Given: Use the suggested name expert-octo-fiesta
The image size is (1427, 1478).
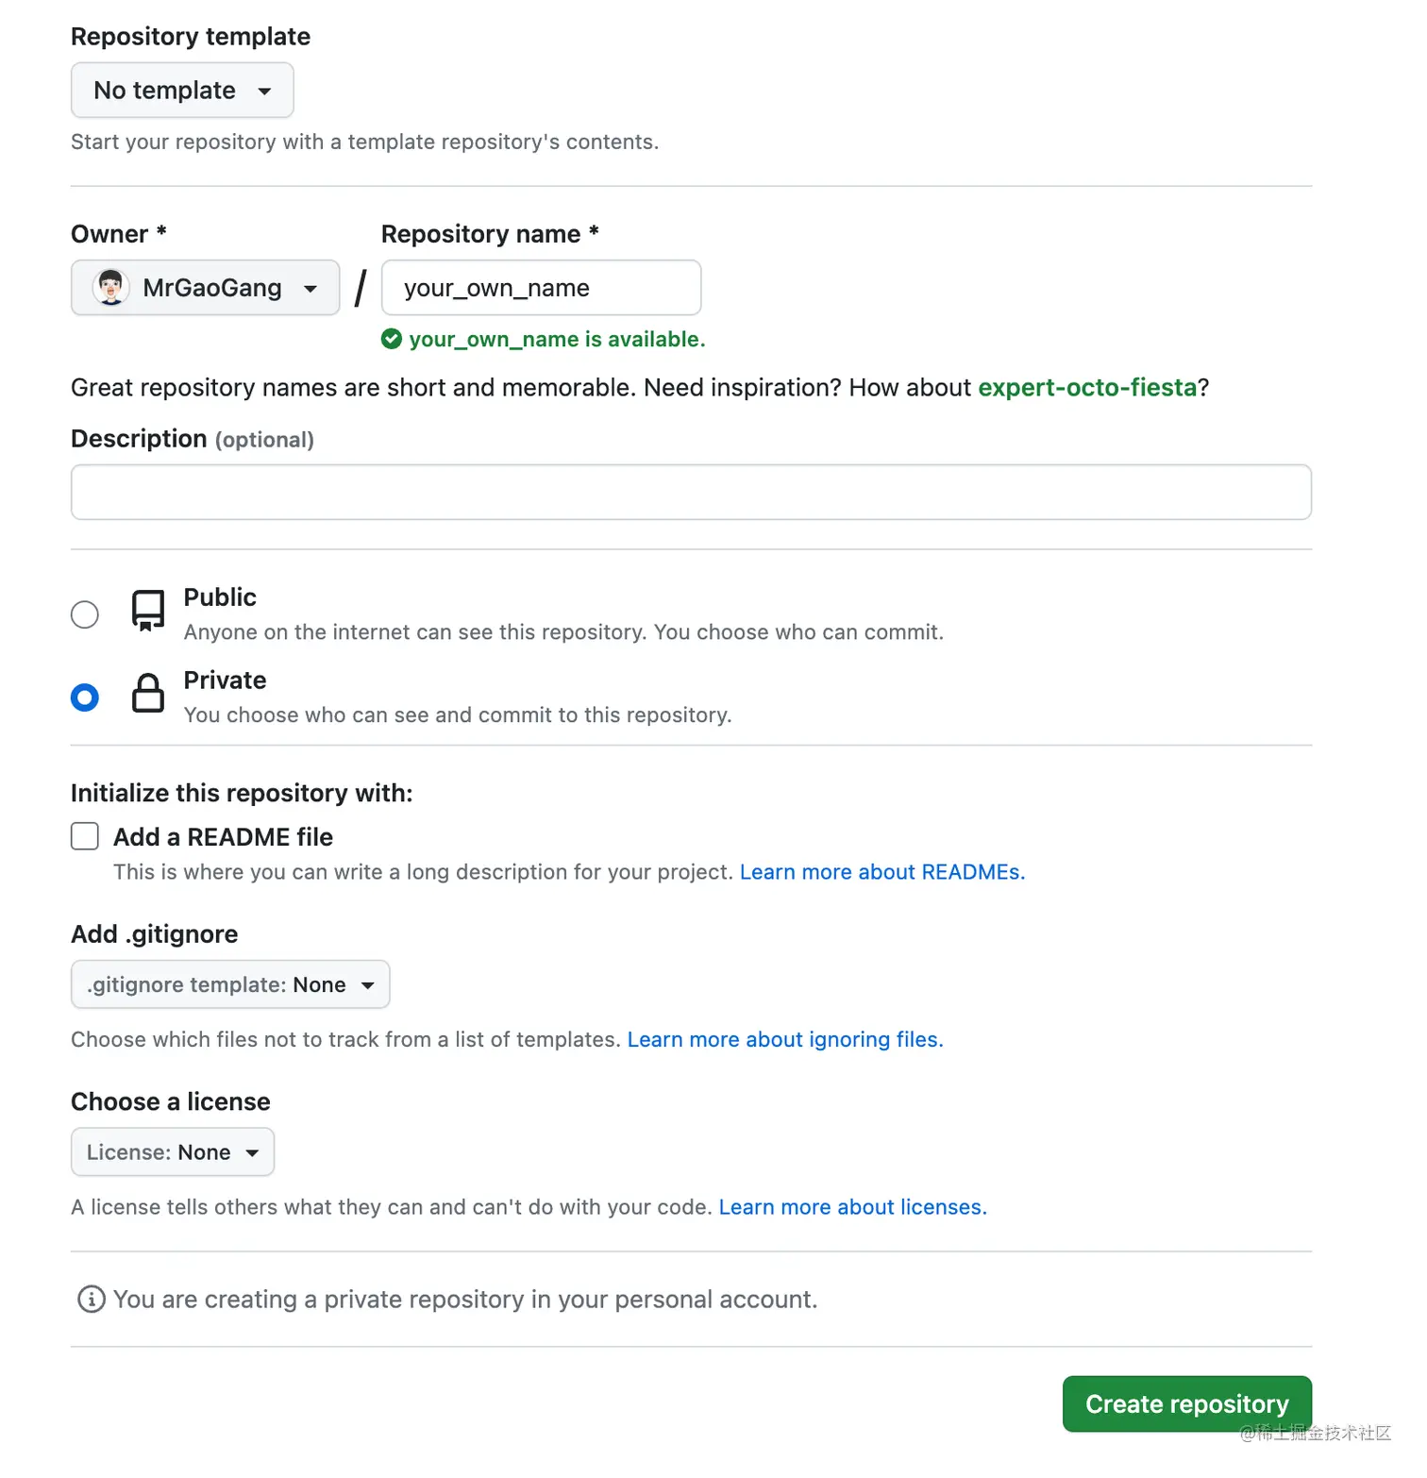Looking at the screenshot, I should (1087, 388).
